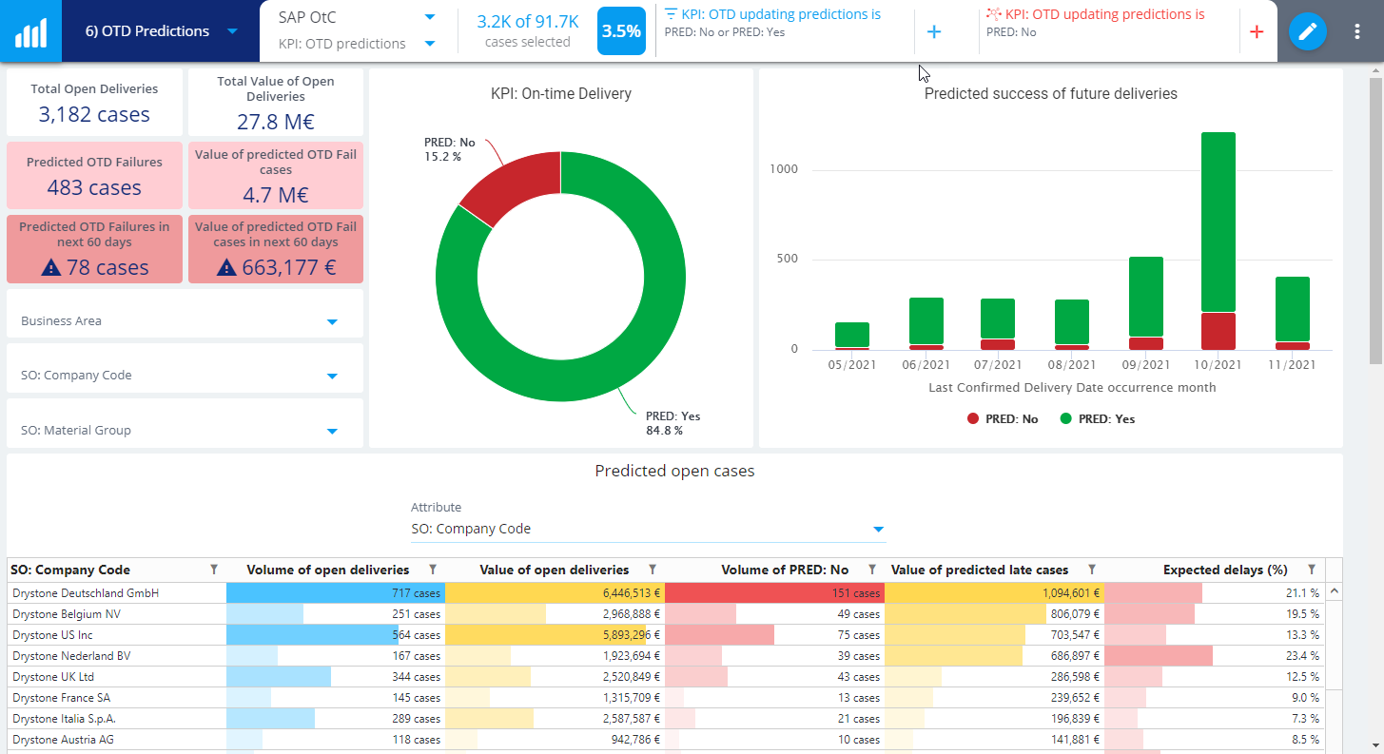Viewport: 1384px width, 754px height.
Task: Open Total Value of Open Deliveries card
Action: 276,103
